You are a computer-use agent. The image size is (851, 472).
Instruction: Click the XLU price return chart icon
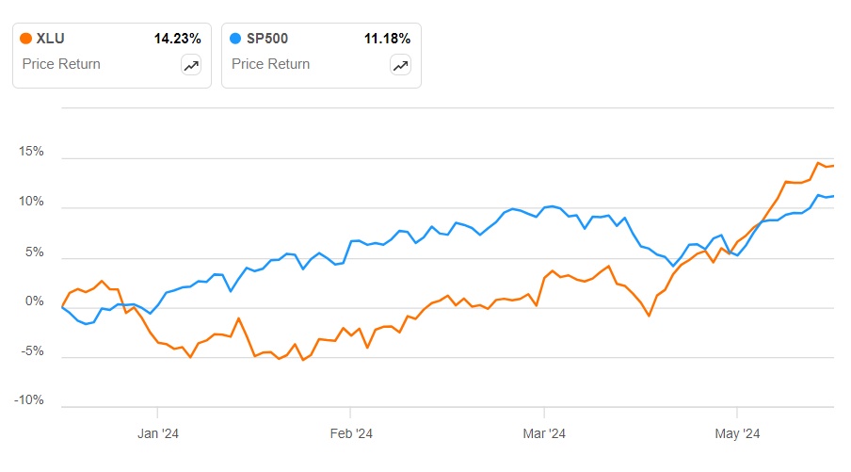(x=191, y=65)
